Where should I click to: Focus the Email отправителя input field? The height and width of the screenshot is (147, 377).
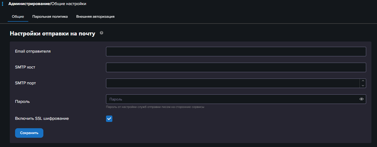coord(236,52)
